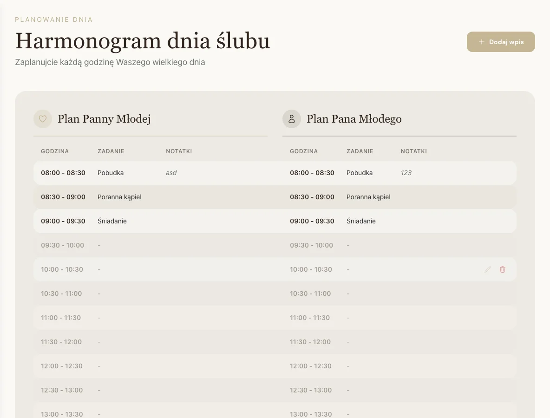
Task: Click GODZINA column header in bride's plan
Action: 55,151
